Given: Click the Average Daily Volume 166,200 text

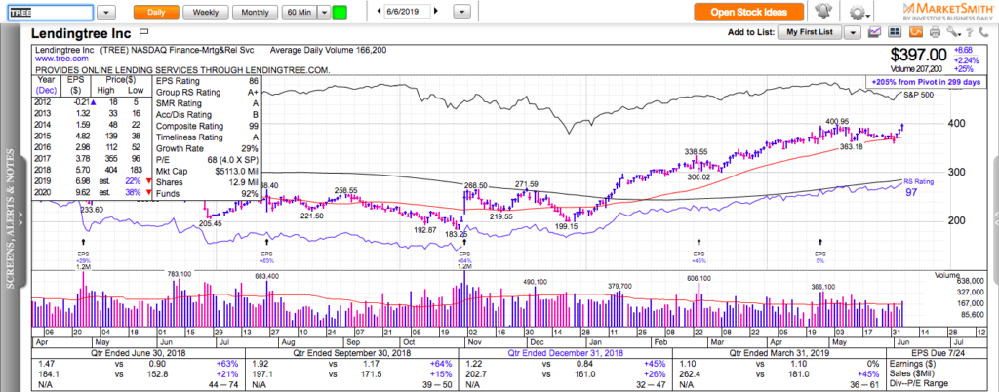Looking at the screenshot, I should point(328,50).
